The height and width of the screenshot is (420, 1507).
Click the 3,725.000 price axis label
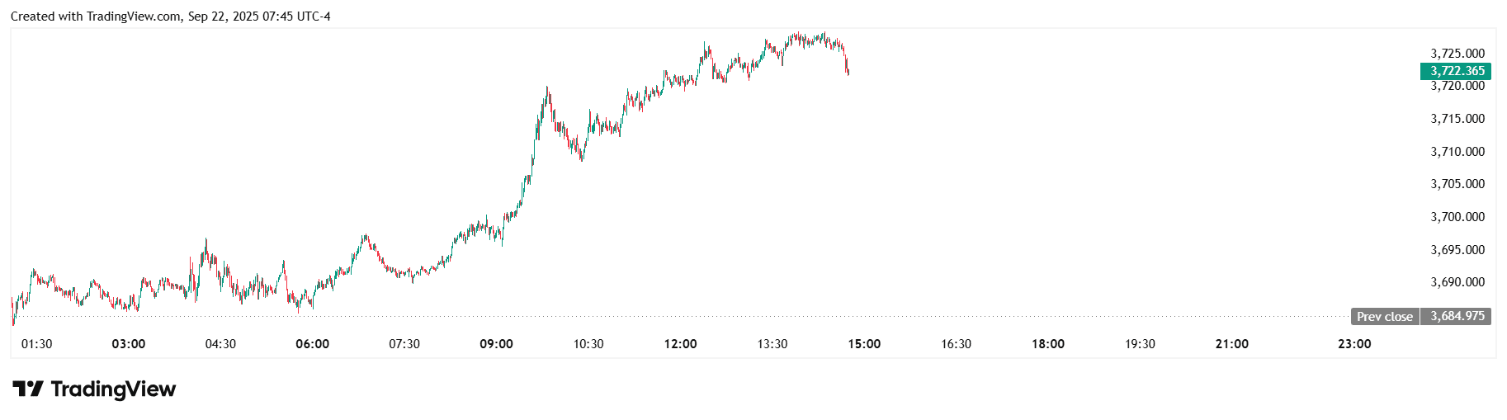pyautogui.click(x=1457, y=54)
